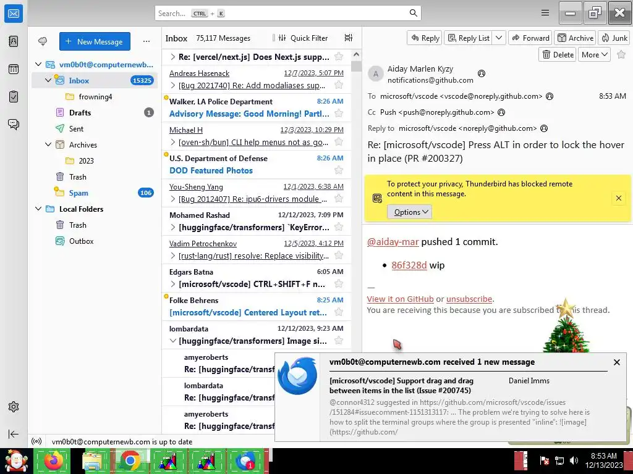
Task: Open the Chat space
Action: coord(14,124)
